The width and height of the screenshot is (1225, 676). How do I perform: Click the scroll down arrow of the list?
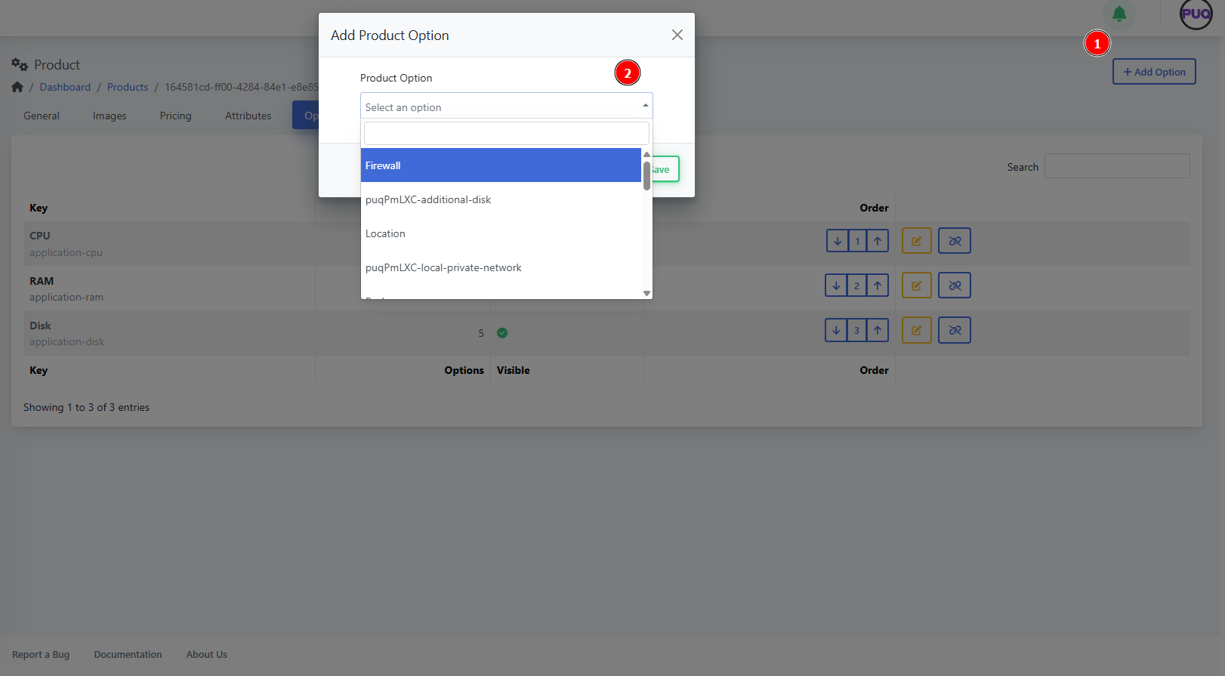(646, 293)
